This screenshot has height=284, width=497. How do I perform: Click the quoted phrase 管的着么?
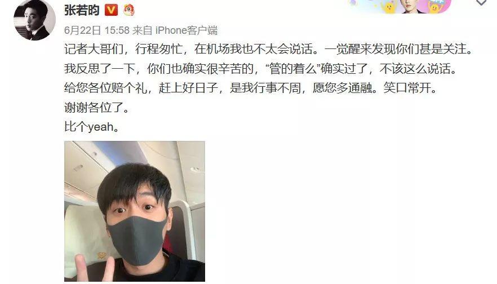(x=293, y=69)
